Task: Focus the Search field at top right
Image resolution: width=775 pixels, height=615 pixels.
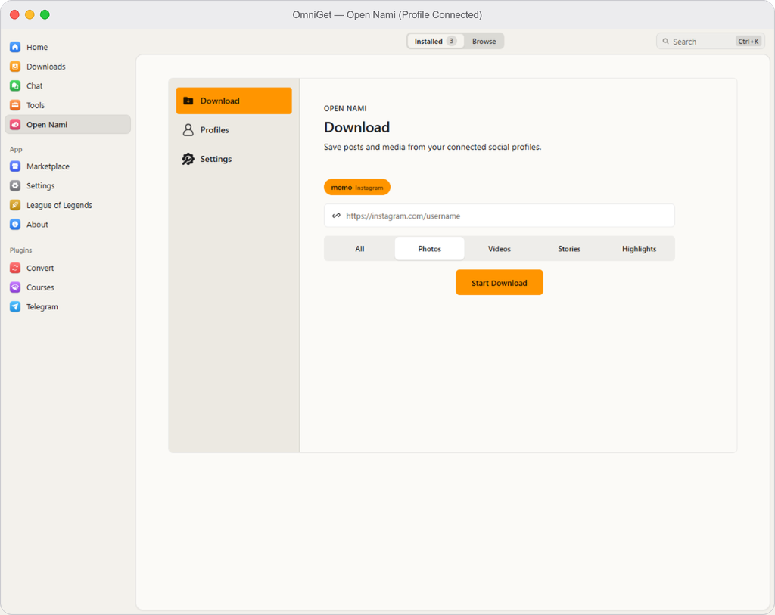Action: (710, 42)
